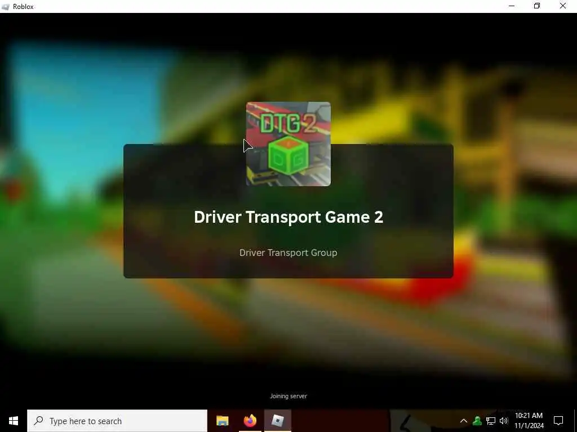Viewport: 577px width, 432px height.
Task: Click the Driver Transport Group creator name
Action: (x=288, y=253)
